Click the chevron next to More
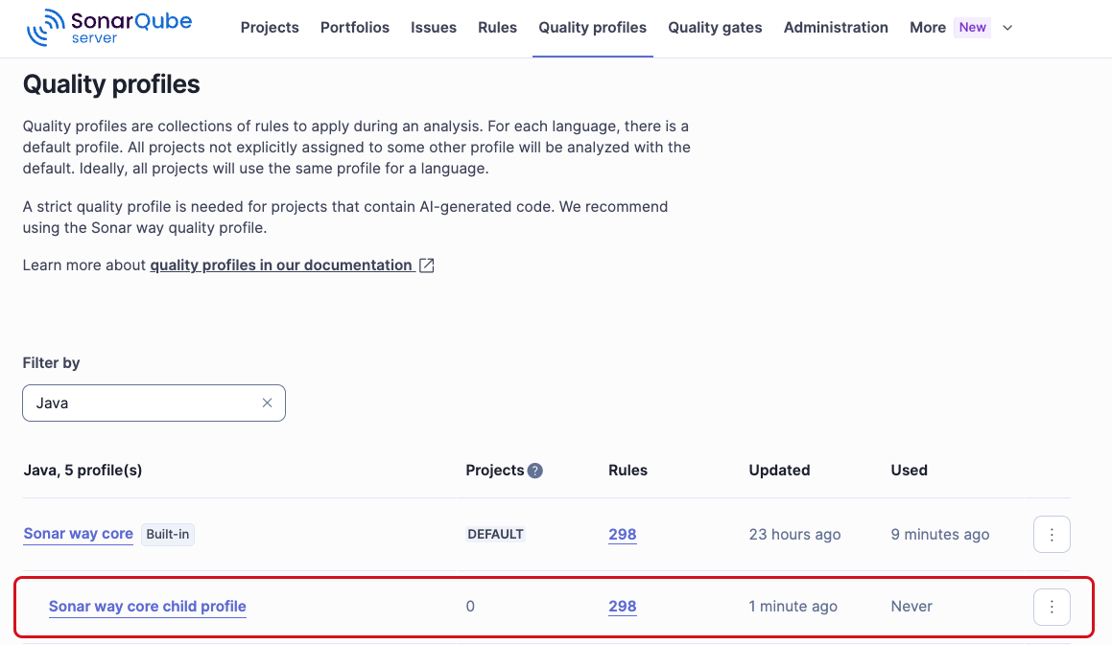The width and height of the screenshot is (1112, 645). 1007,28
